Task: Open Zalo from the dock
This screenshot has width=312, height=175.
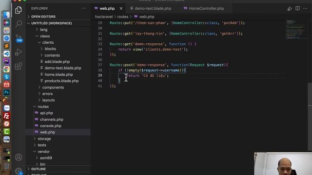Action: pyautogui.click(x=6, y=108)
